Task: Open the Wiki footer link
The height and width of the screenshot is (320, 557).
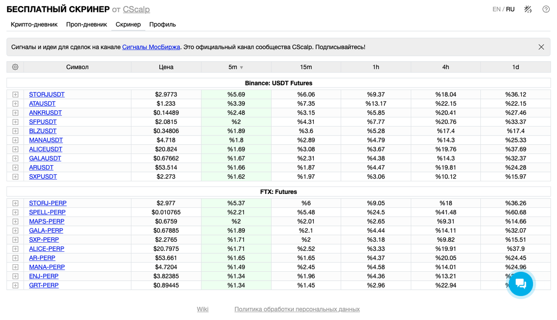Action: (203, 309)
